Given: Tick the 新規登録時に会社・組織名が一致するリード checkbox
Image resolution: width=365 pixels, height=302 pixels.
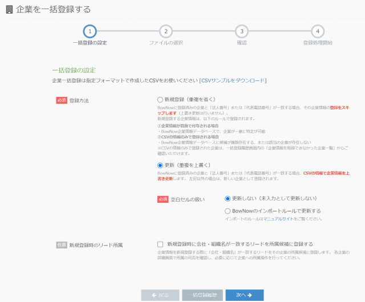Looking at the screenshot, I should [x=160, y=244].
